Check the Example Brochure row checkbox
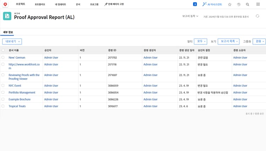Screen dimensions: 266x151 pyautogui.click(x=3, y=99)
